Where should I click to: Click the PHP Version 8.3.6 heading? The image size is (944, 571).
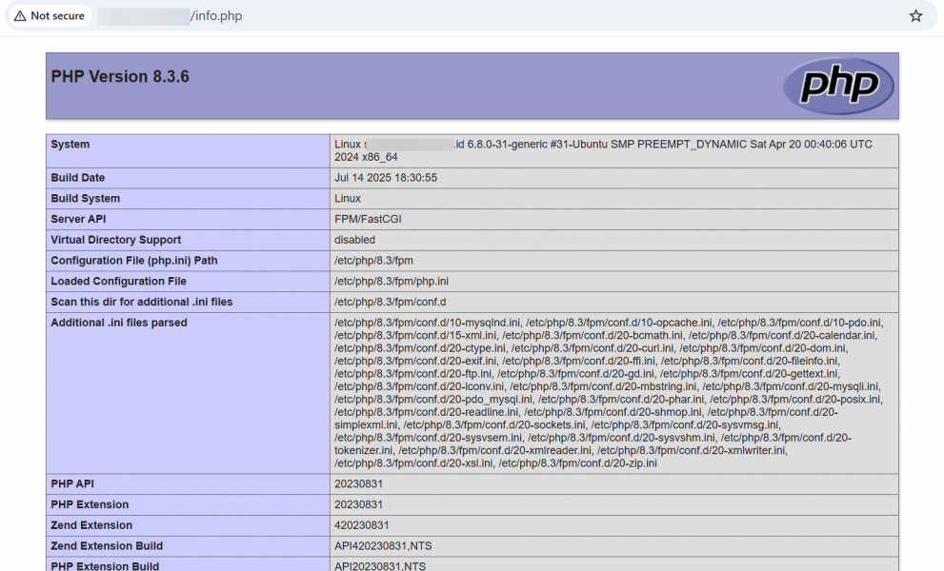click(x=120, y=77)
